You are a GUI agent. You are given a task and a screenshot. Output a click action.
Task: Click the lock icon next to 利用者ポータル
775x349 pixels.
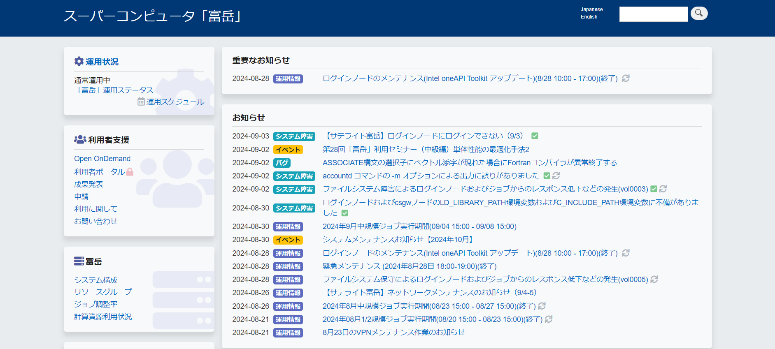[130, 172]
